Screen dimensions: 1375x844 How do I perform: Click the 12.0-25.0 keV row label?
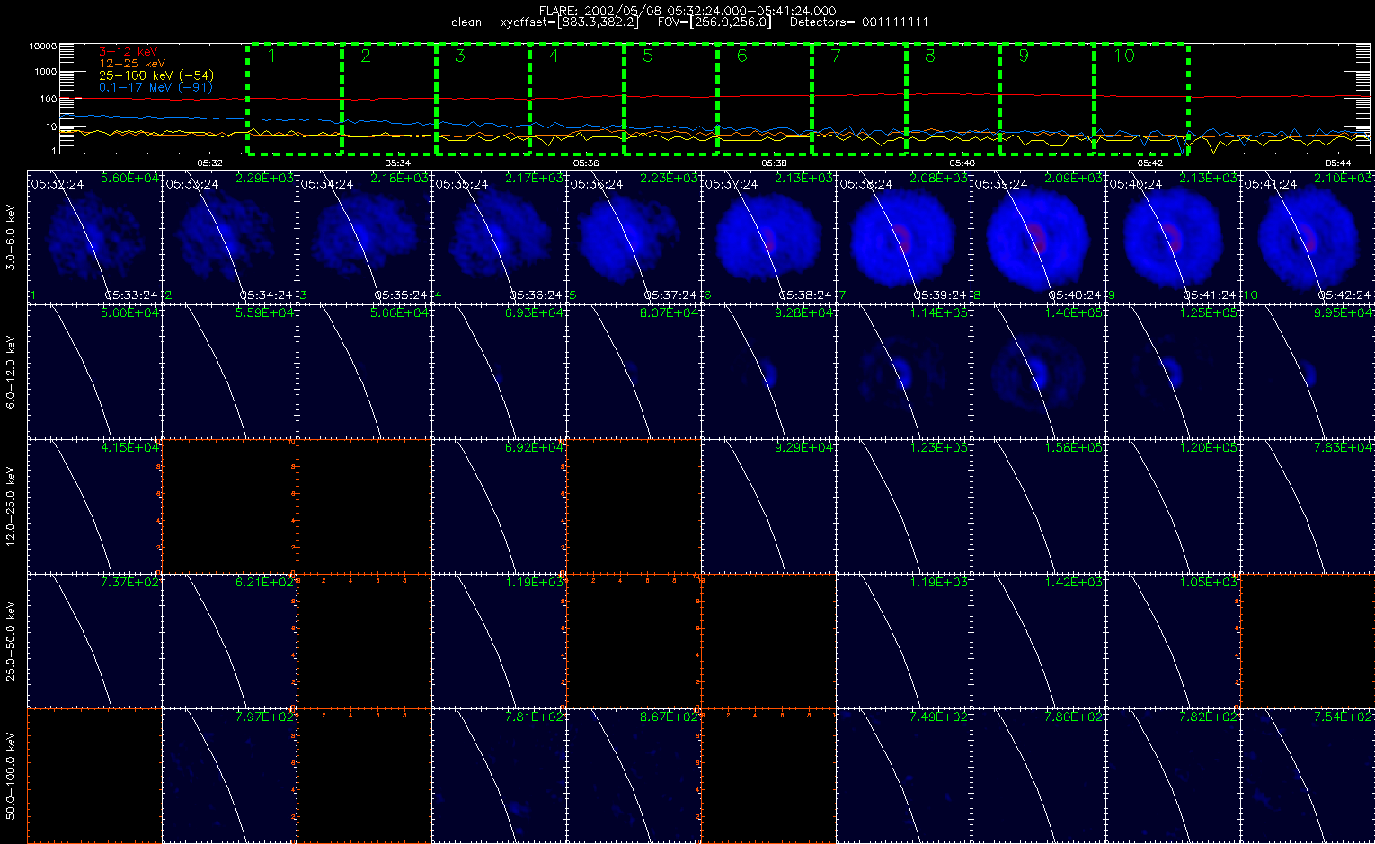tap(11, 506)
